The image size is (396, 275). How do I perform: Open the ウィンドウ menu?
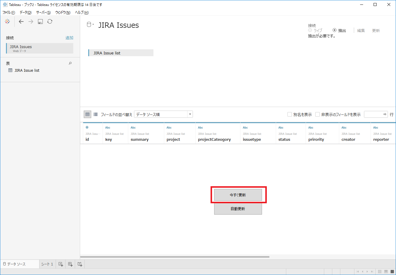click(x=63, y=13)
